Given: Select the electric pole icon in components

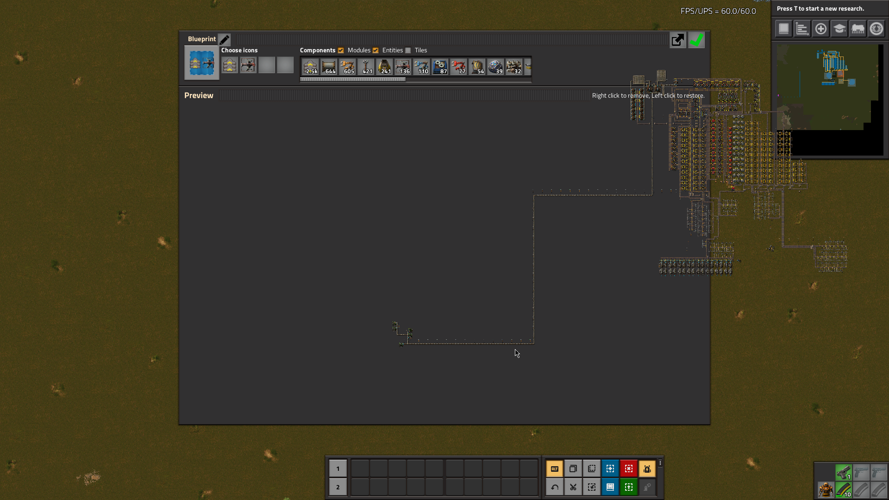Looking at the screenshot, I should pos(366,66).
